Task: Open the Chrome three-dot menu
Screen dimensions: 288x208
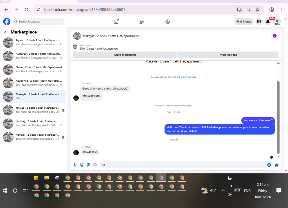Action: [282, 10]
